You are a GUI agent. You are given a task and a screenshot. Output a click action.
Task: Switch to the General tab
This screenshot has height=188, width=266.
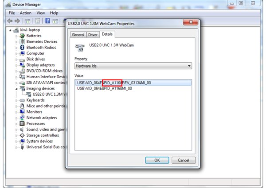tap(78, 34)
